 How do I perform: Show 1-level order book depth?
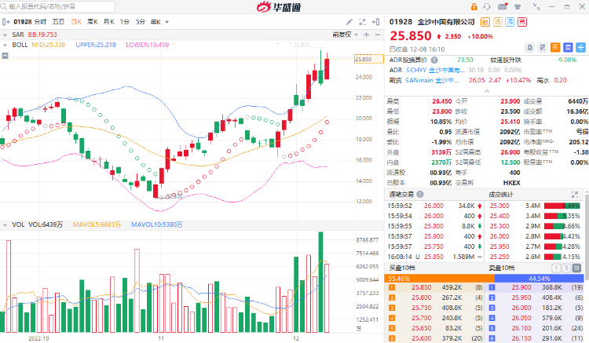click(x=556, y=268)
